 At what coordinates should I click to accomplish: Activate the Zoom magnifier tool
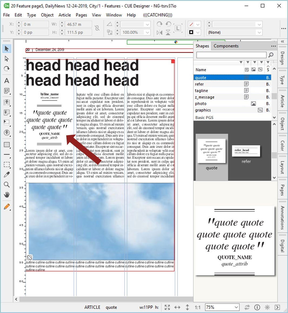coord(7,185)
